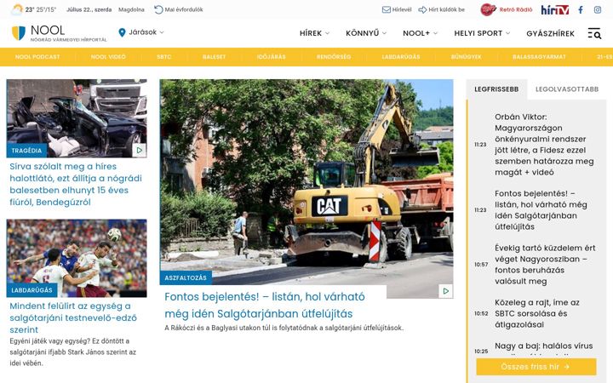Click the Magdolna name day text

pos(131,9)
